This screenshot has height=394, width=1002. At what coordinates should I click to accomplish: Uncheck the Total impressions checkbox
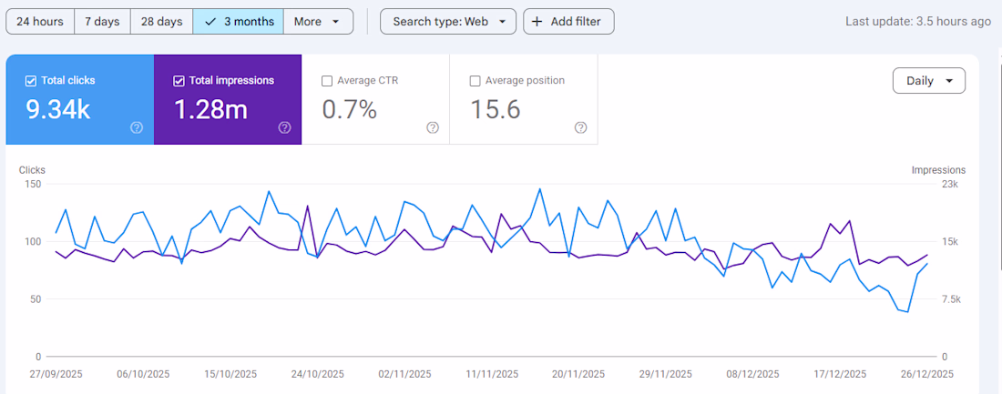click(179, 81)
